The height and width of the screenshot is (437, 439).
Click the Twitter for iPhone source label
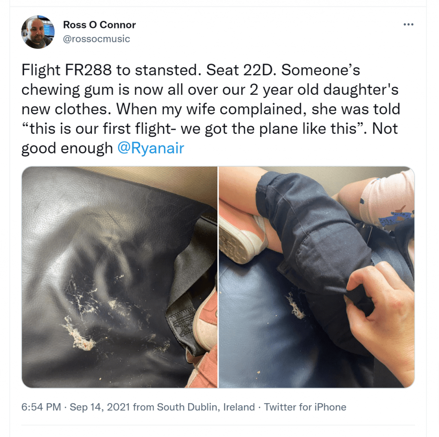[305, 407]
